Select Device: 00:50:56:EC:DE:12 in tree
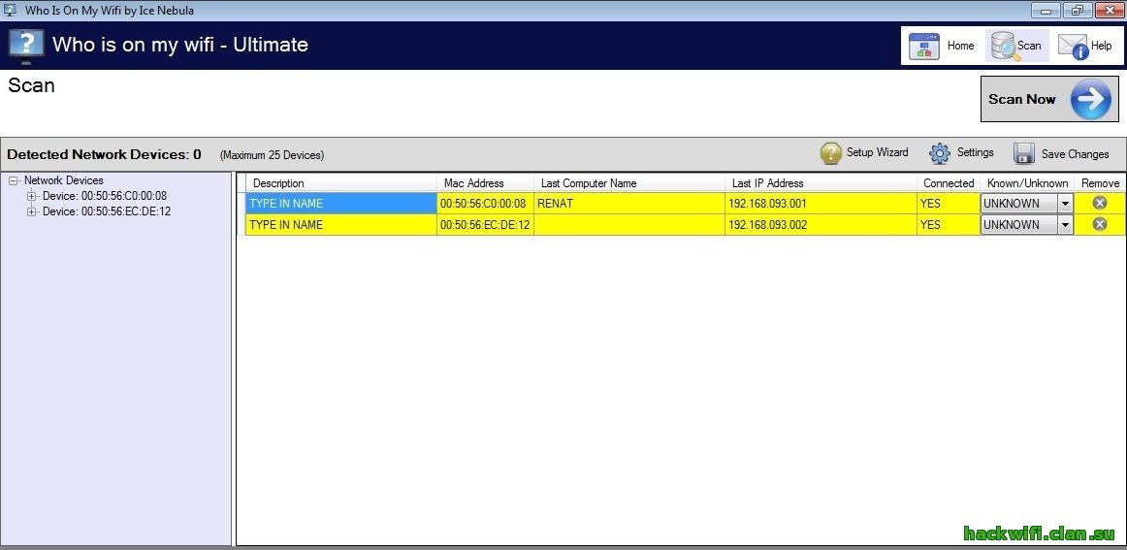The height and width of the screenshot is (550, 1127). click(x=107, y=212)
